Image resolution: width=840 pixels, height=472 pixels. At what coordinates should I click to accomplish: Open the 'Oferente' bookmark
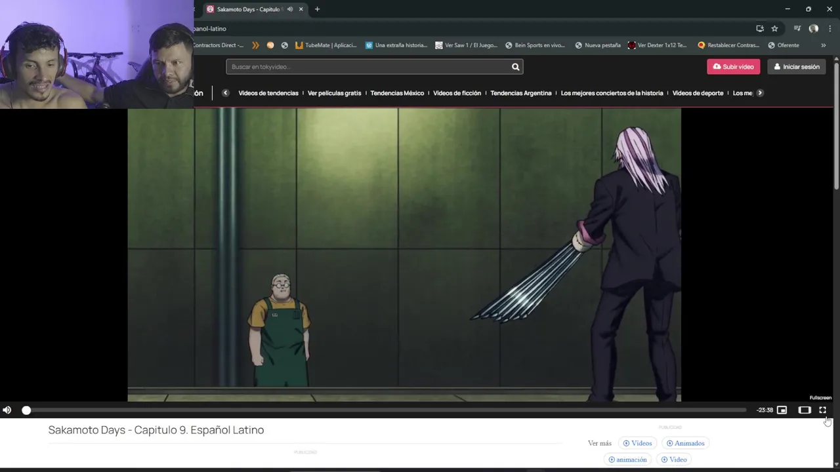tap(784, 45)
